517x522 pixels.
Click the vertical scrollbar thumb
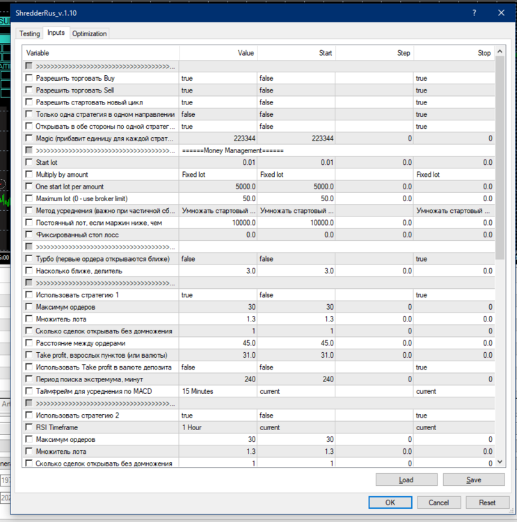click(500, 157)
